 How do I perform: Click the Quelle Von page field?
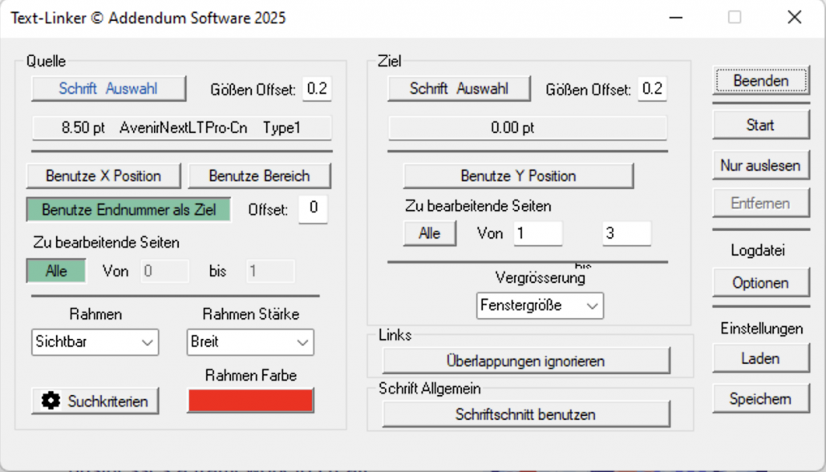(164, 271)
